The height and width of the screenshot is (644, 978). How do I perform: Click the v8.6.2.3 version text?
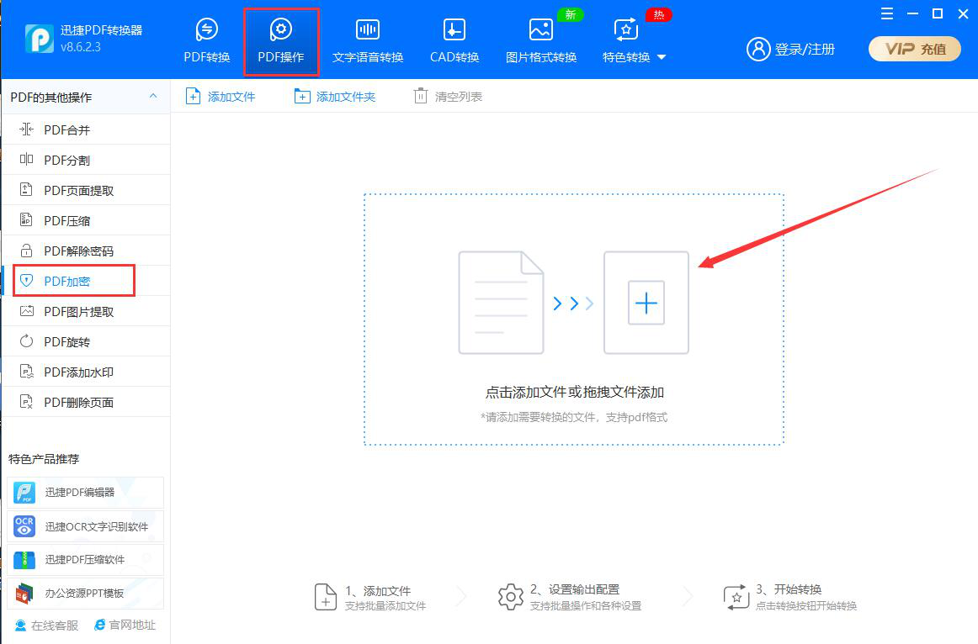click(x=81, y=47)
